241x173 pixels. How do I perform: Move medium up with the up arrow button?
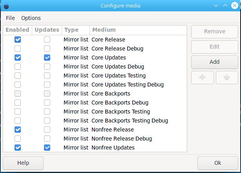tap(203, 77)
